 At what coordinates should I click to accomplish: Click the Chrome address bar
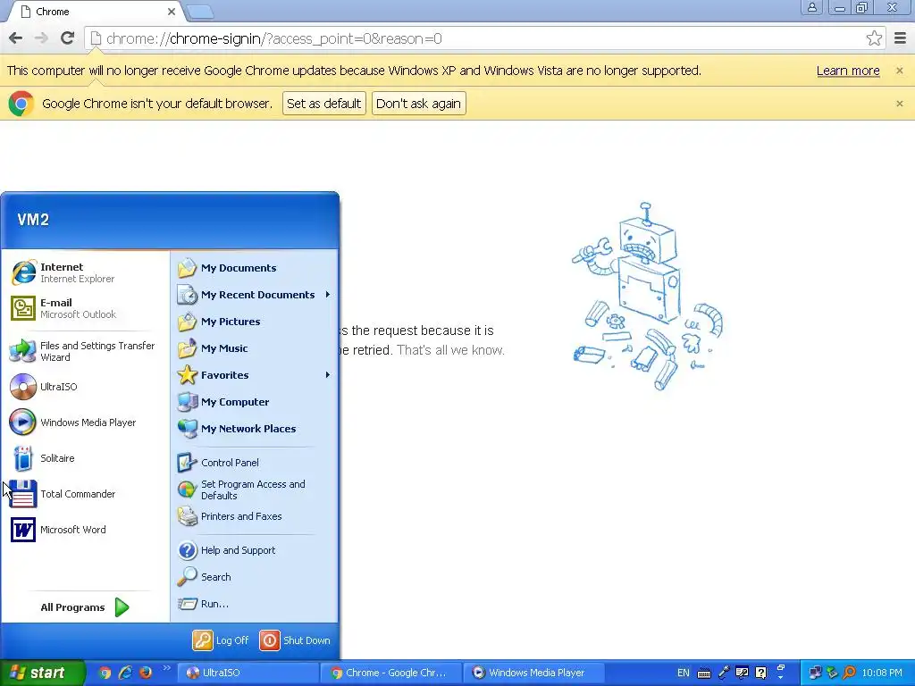pos(475,38)
